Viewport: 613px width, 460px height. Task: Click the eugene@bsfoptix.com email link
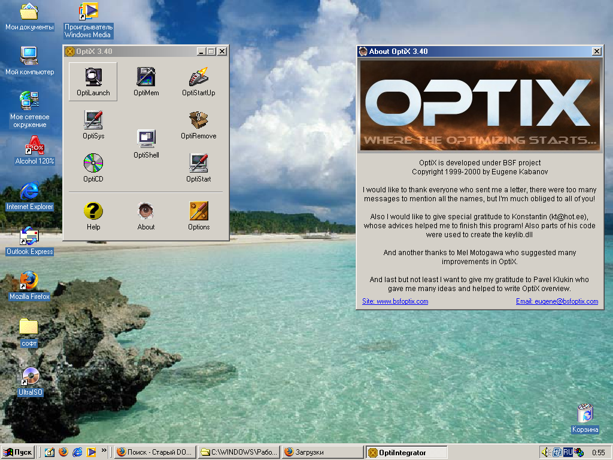[x=557, y=301]
